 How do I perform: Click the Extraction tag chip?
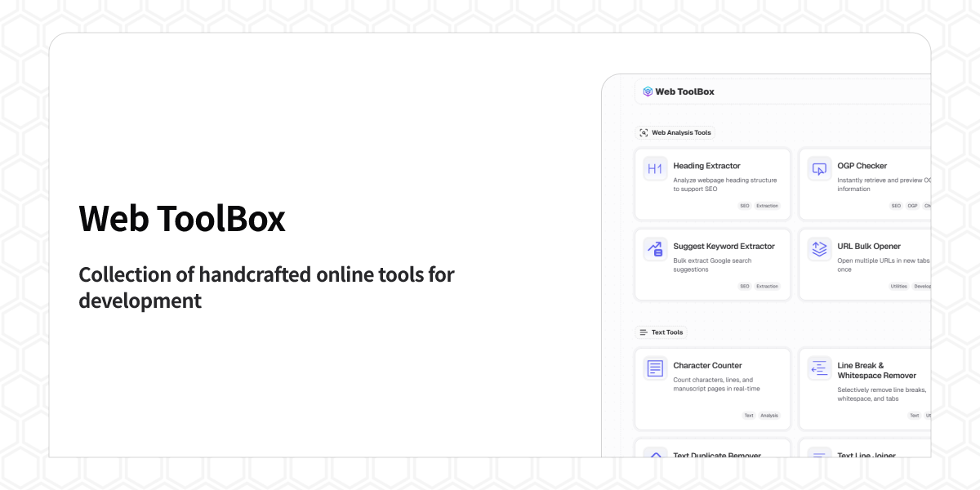pyautogui.click(x=767, y=206)
